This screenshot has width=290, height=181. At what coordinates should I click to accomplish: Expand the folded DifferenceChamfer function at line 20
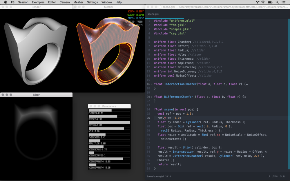(152, 97)
